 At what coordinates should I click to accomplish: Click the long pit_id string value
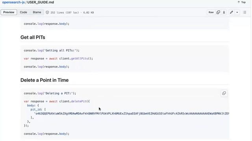click(x=132, y=114)
